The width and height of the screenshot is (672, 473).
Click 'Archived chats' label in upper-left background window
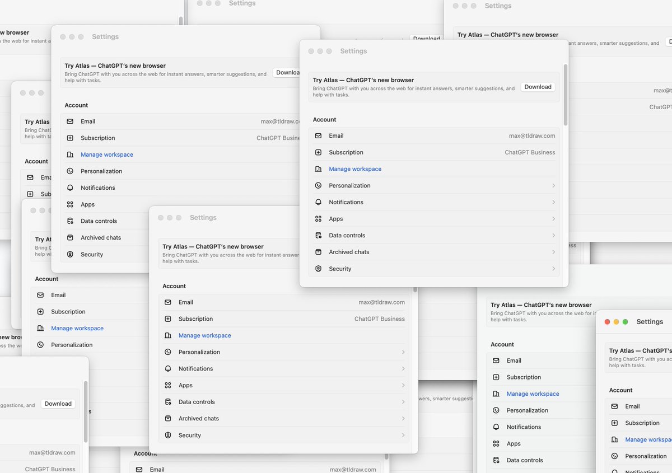101,237
